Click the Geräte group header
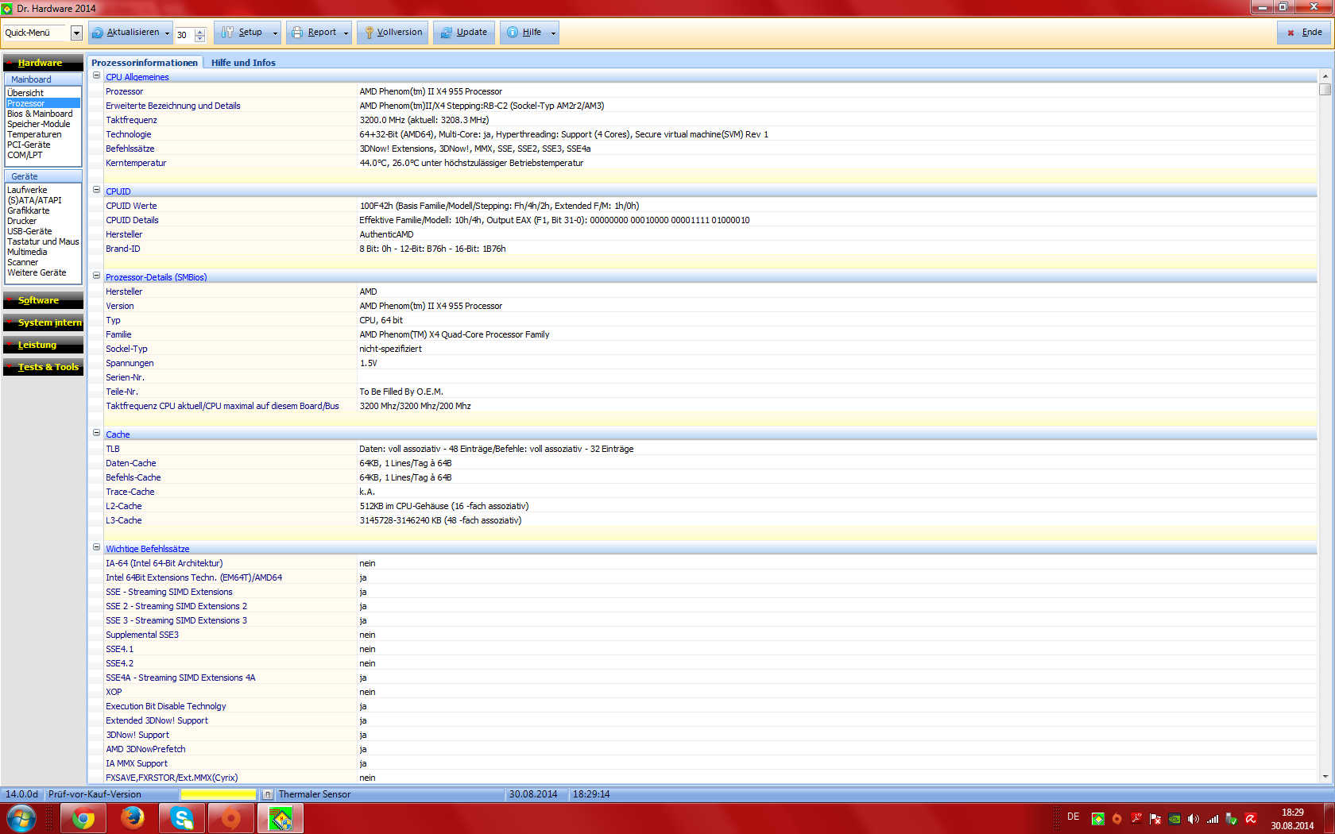Viewport: 1335px width, 834px height. coord(43,176)
